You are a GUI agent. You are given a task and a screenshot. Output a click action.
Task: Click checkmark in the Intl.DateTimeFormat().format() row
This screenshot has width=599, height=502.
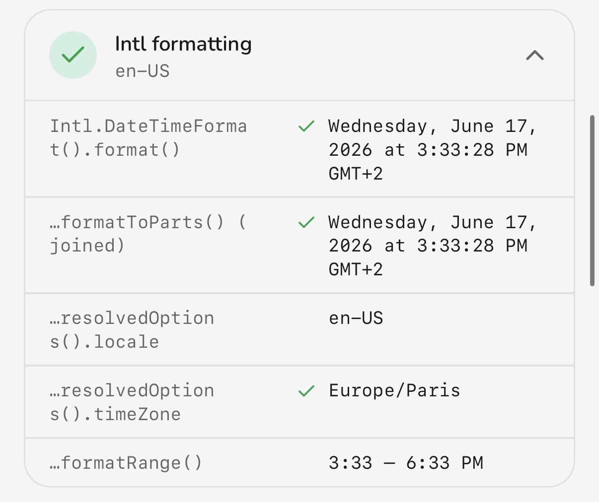point(306,126)
